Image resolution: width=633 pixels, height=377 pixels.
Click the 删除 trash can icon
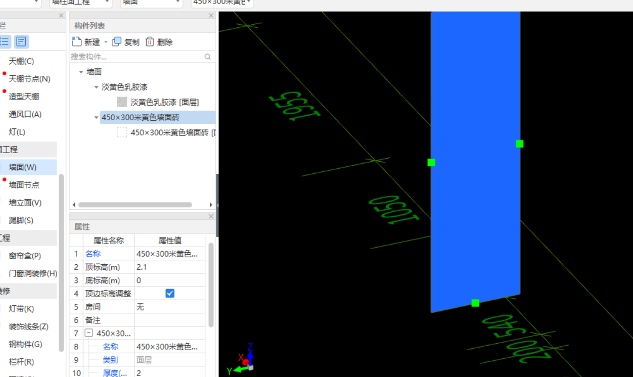[150, 42]
